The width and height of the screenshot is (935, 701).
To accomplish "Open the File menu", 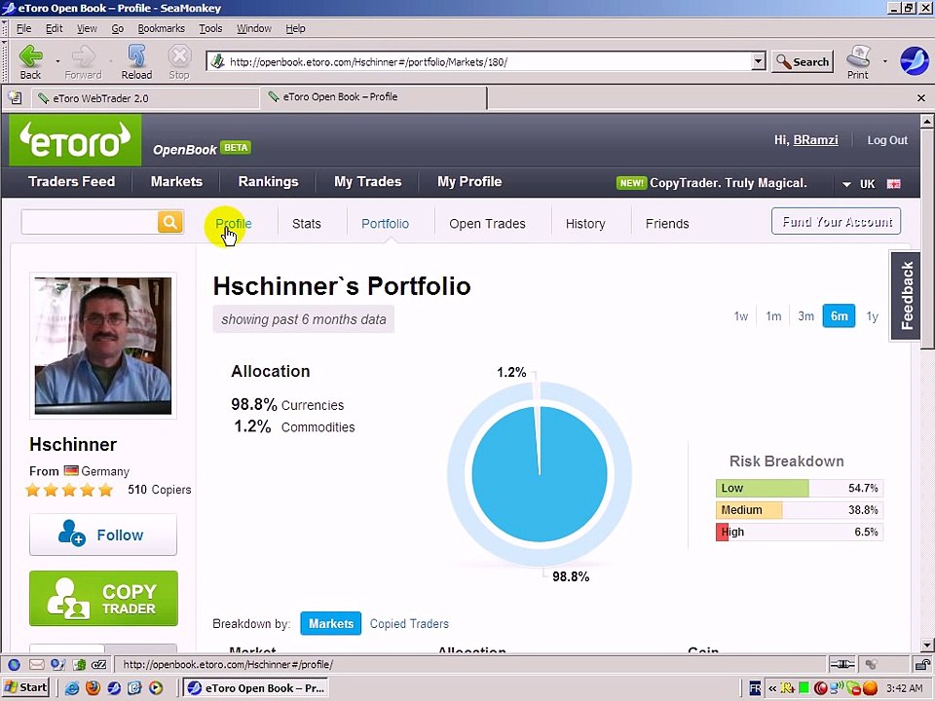I will tap(23, 28).
